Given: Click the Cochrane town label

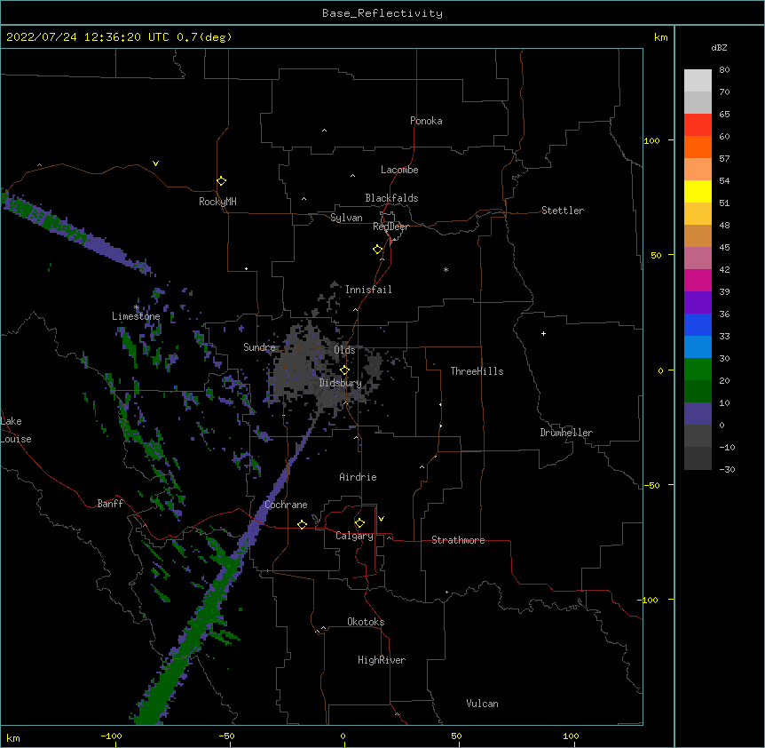Looking at the screenshot, I should pos(286,505).
